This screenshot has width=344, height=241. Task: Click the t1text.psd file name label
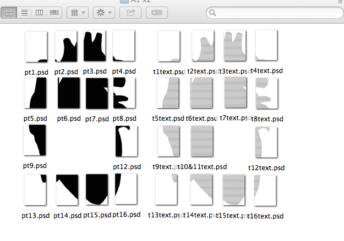point(169,72)
